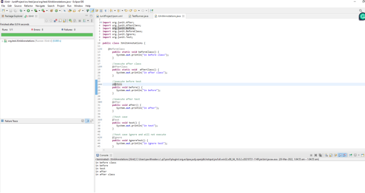Click Previous Failed Test arrow in JUnit view
This screenshot has width=365, height=193.
click(x=51, y=21)
